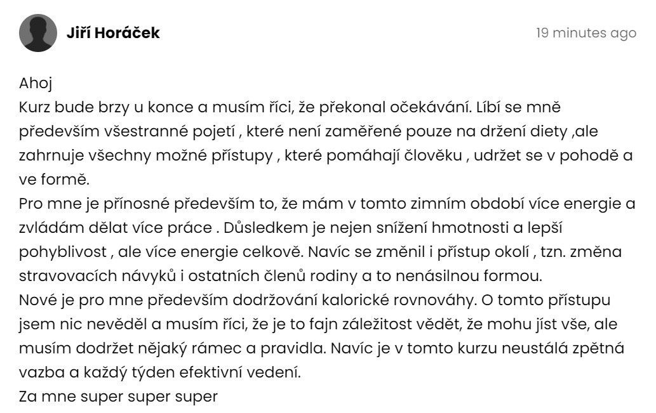
Task: Click the line starting "zahrnuje všechny možné přístupy"
Action: coord(326,155)
